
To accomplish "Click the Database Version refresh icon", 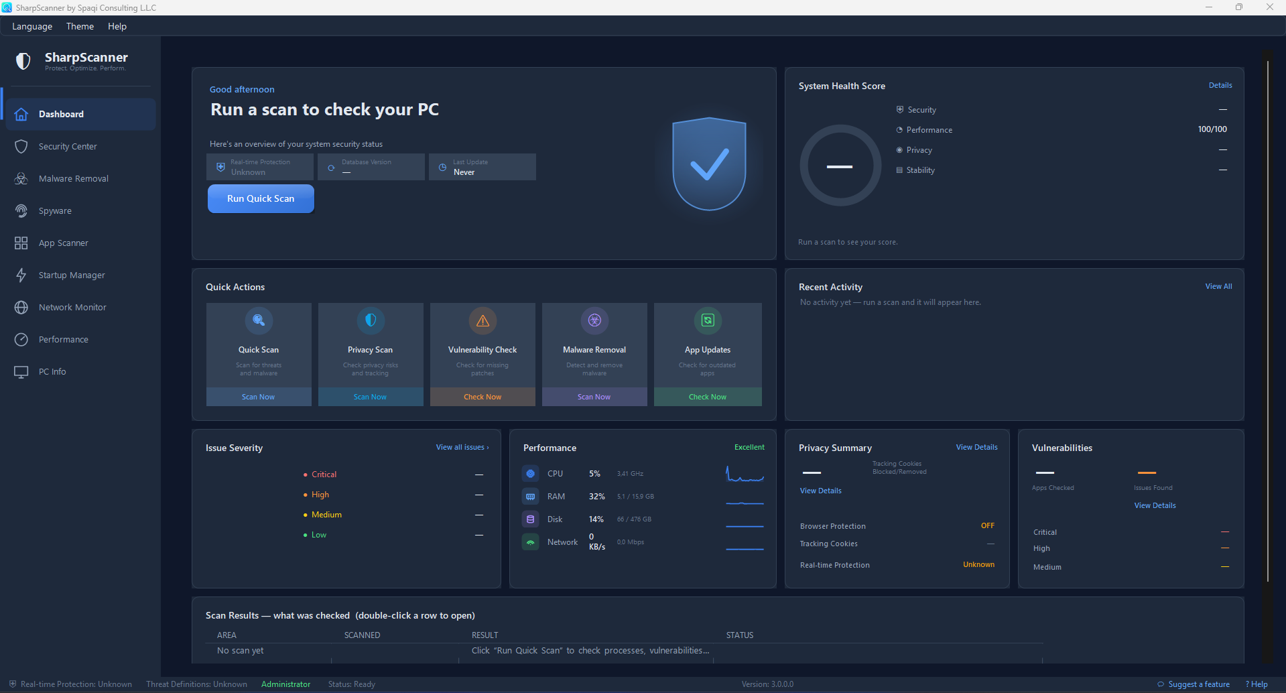I will 331,168.
